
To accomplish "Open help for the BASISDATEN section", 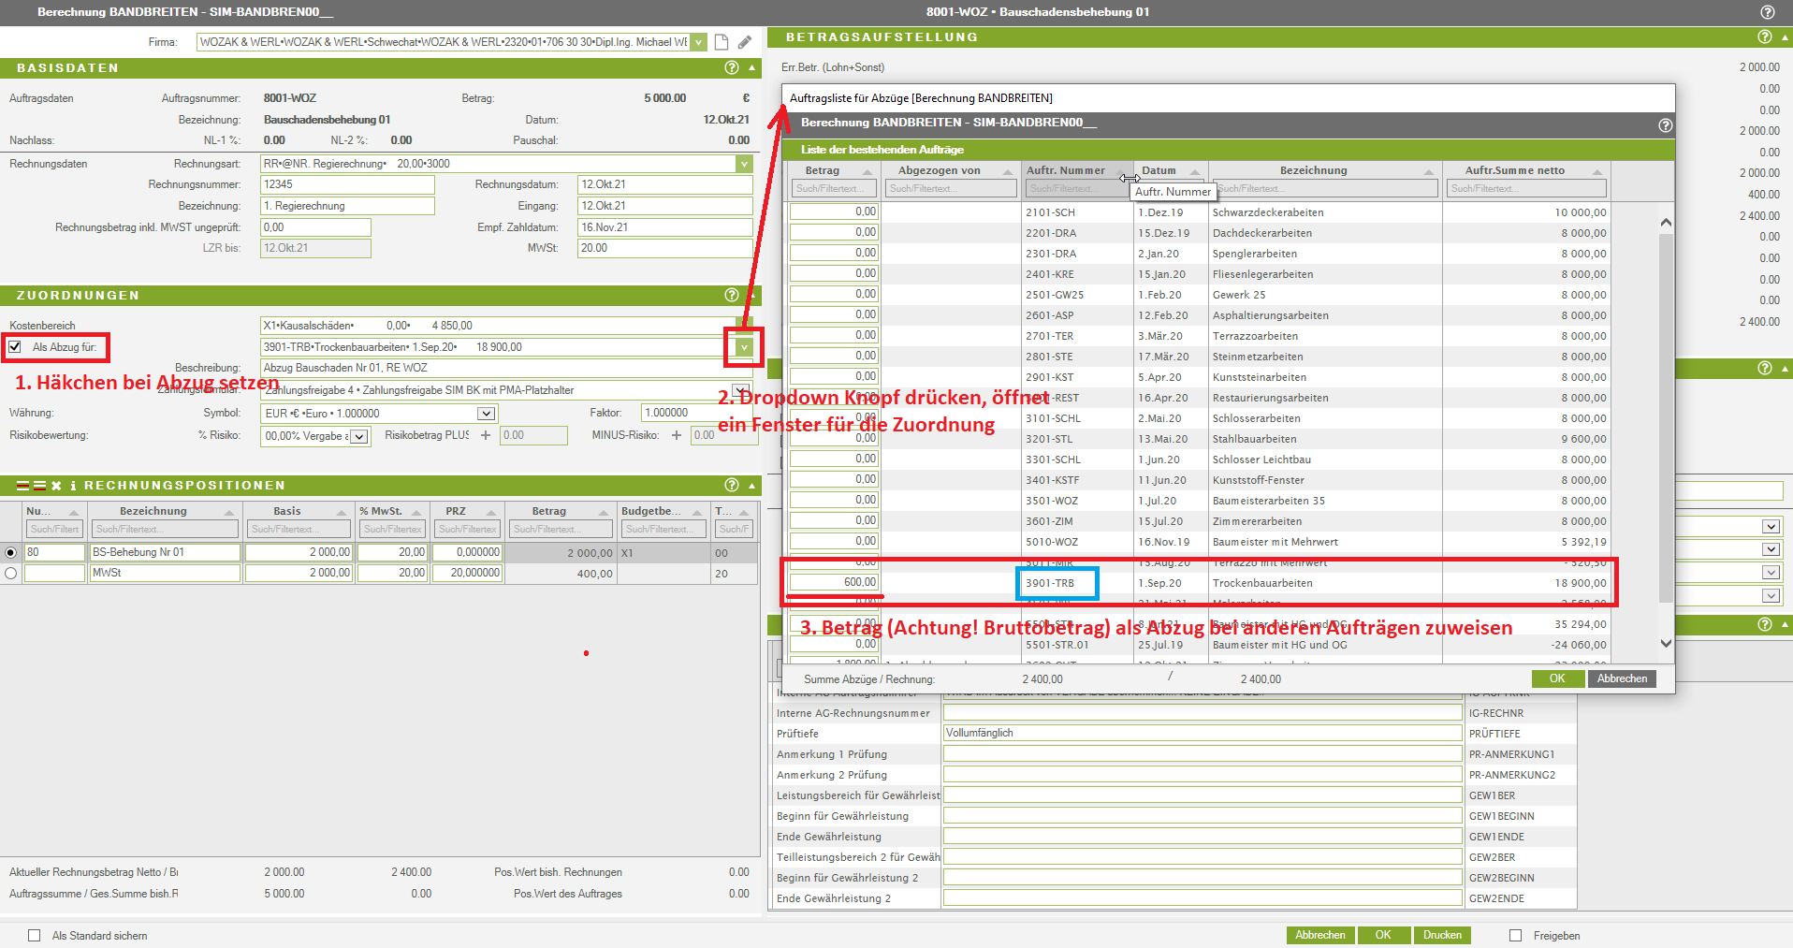I will [732, 67].
